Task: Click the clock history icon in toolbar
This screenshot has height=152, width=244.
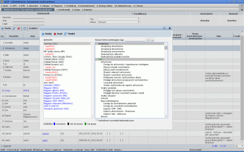Action: click(25, 29)
